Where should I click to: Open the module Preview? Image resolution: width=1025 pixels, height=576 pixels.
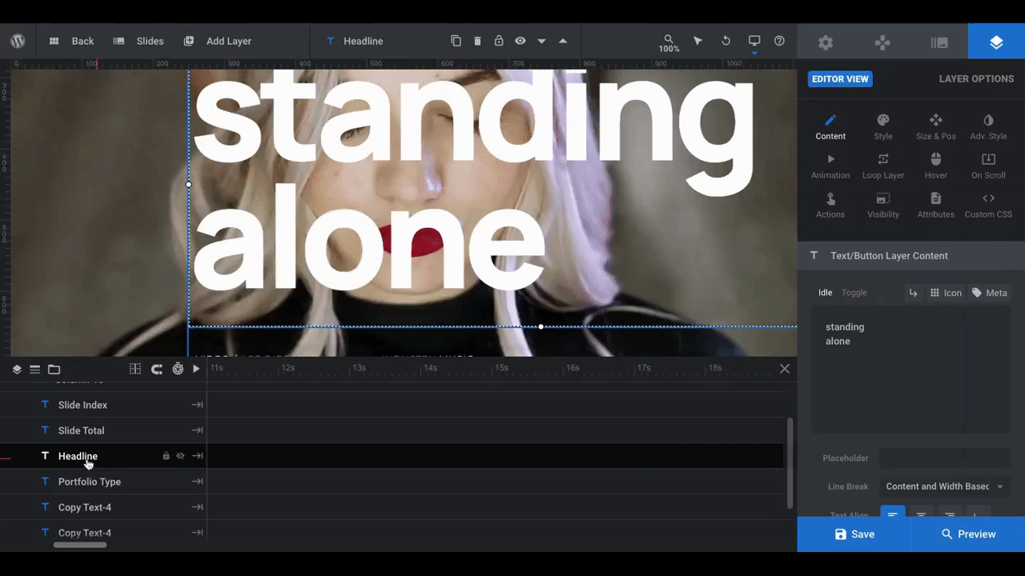(x=968, y=534)
